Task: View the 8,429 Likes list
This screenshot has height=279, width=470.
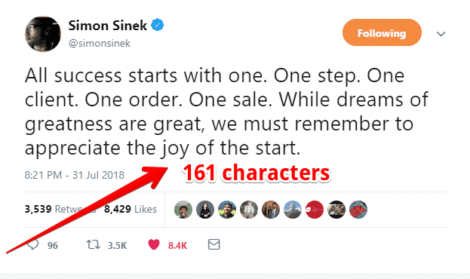Action: [x=131, y=209]
